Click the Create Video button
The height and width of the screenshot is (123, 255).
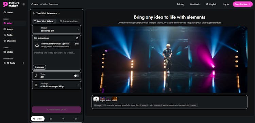point(56,109)
